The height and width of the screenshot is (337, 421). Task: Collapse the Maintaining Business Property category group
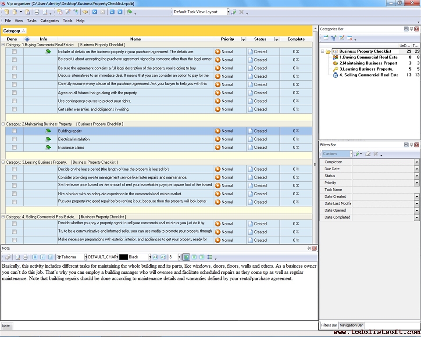coord(4,124)
